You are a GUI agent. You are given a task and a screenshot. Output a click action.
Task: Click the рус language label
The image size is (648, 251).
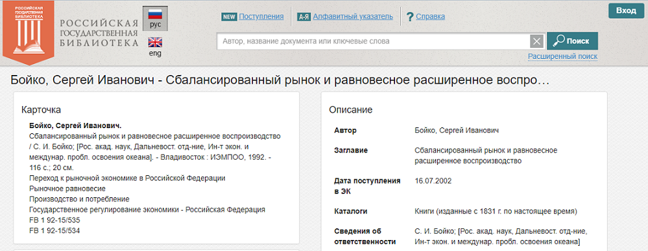click(155, 25)
